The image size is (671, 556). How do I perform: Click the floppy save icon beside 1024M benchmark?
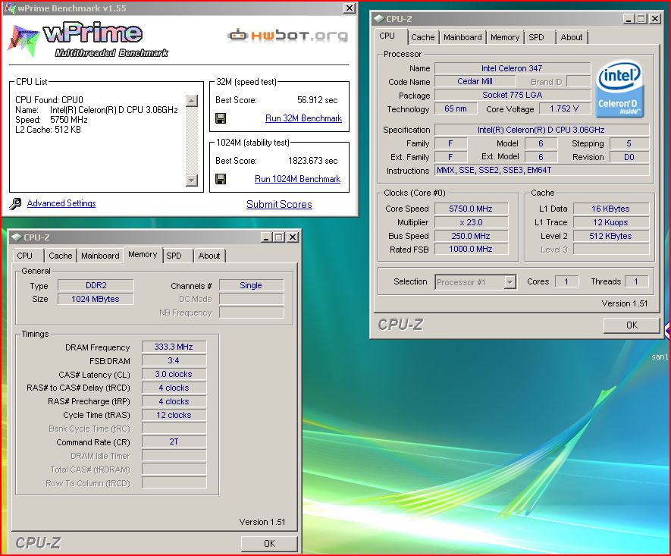pos(221,179)
